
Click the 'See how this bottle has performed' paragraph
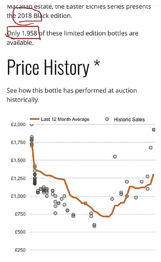(72, 95)
